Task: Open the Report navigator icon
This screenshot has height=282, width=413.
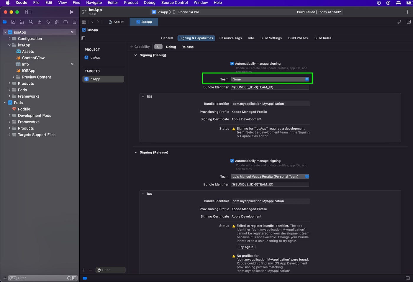Action: pyautogui.click(x=74, y=22)
